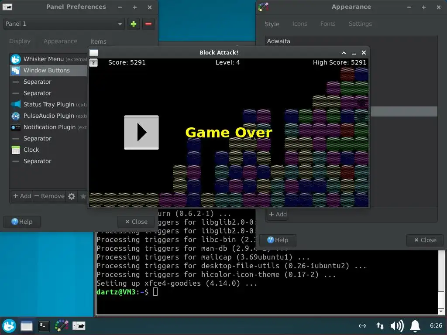Viewport: 447px width, 335px height.
Task: Switch to the Style tab in Appearance
Action: 272,24
